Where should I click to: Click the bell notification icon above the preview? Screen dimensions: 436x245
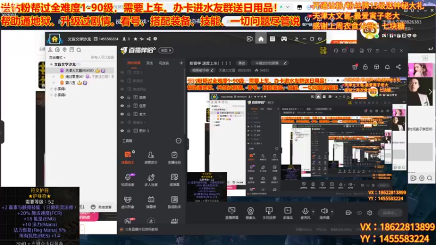(387, 67)
